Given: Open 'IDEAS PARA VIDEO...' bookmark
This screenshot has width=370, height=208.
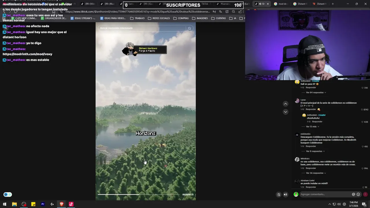Looking at the screenshot, I should [113, 18].
